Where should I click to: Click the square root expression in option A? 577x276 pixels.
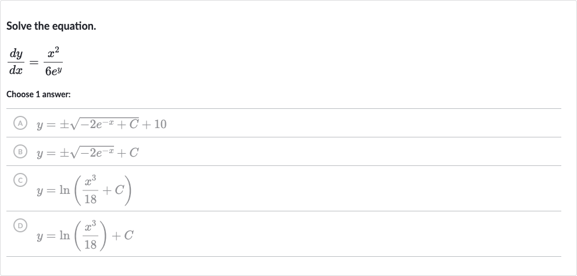tap(104, 124)
